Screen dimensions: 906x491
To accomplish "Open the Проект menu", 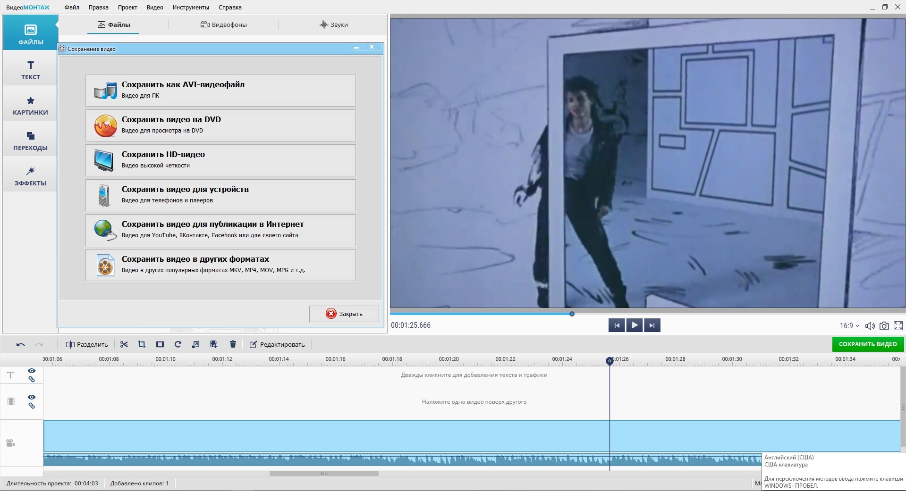I will pyautogui.click(x=127, y=7).
